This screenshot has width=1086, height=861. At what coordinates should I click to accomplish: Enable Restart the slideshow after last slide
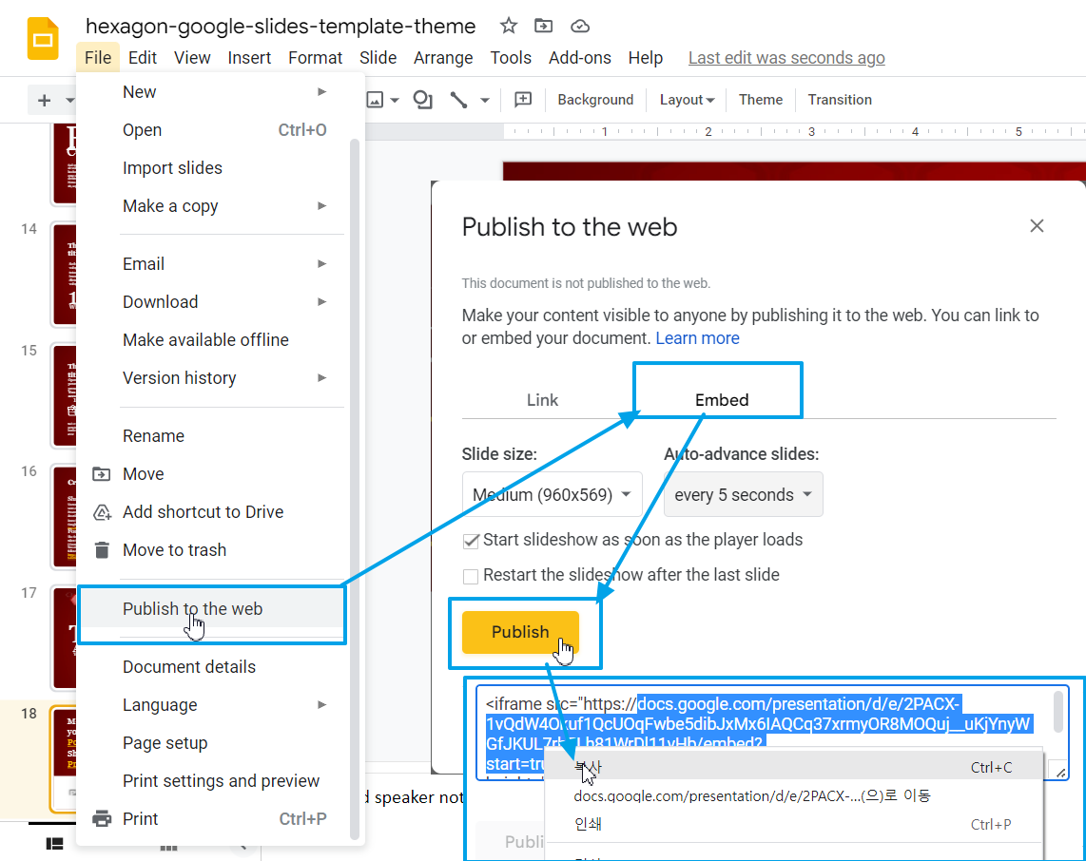click(471, 576)
